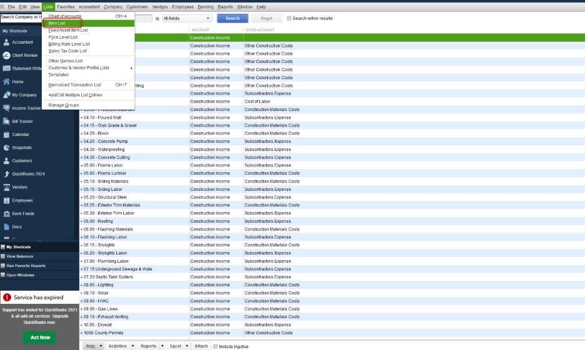Select Open Windows panel tab
The width and height of the screenshot is (585, 350).
click(39, 275)
